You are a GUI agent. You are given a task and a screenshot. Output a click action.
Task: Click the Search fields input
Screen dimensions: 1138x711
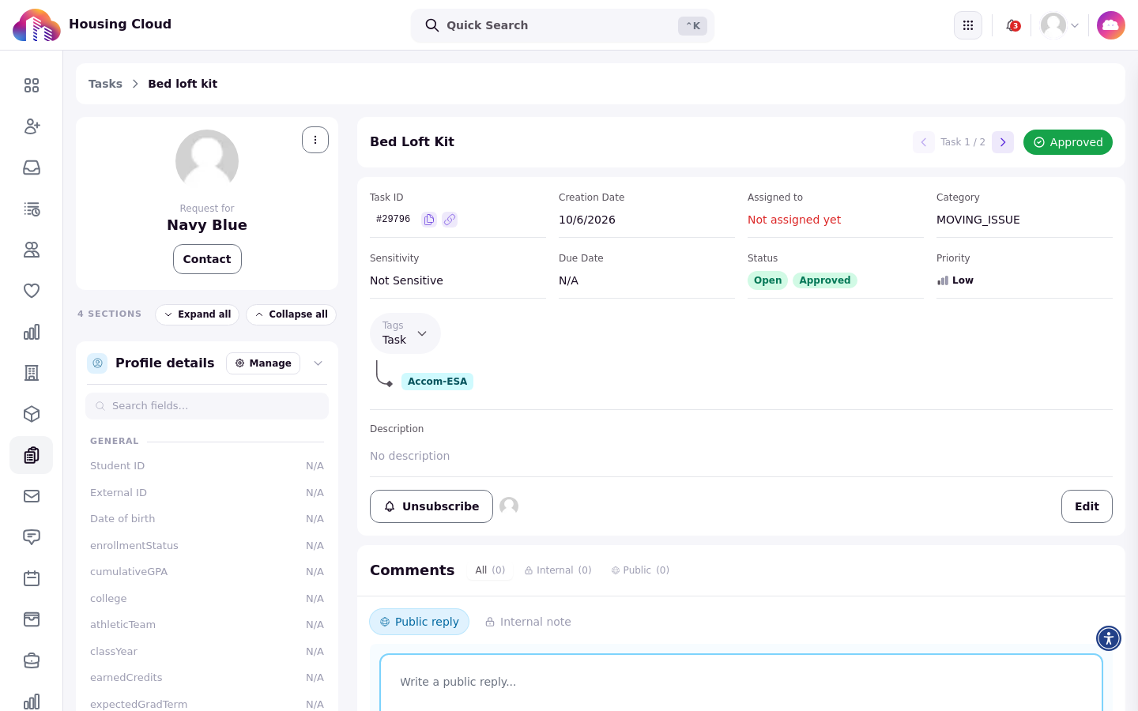207,406
